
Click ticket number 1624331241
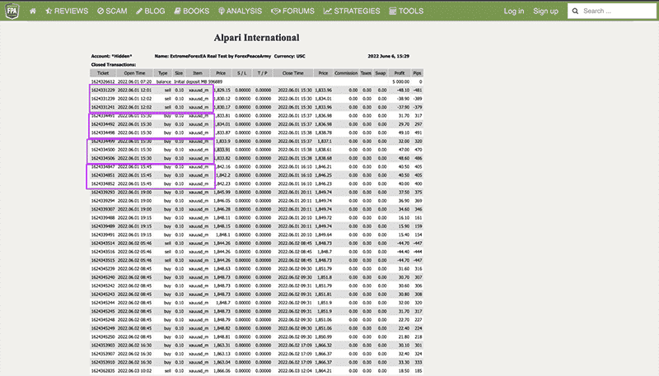(103, 107)
